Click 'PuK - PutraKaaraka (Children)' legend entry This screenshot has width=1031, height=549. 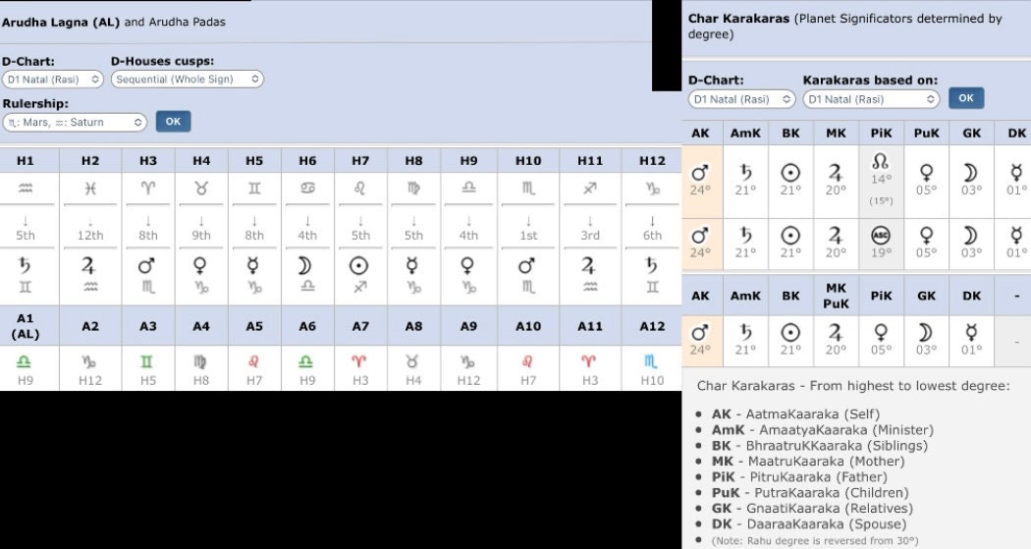click(810, 493)
